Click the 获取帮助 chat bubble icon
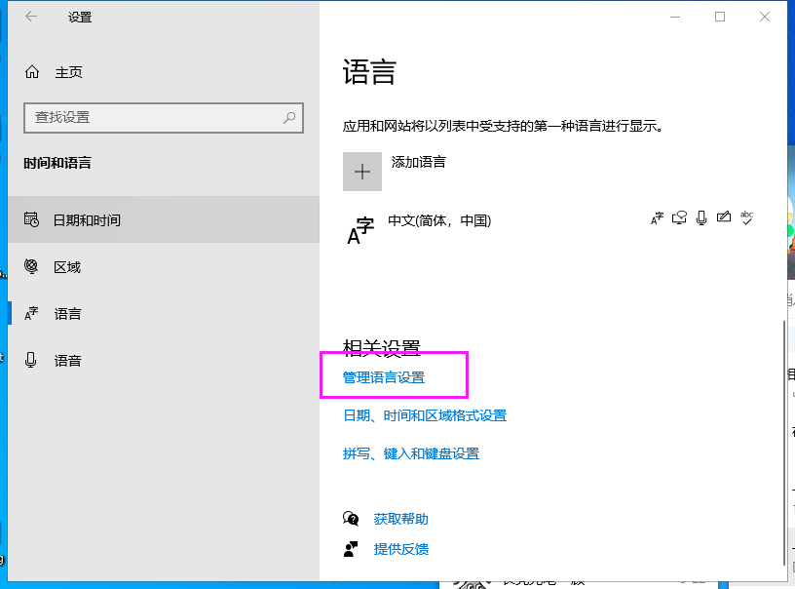795x589 pixels. pyautogui.click(x=351, y=519)
